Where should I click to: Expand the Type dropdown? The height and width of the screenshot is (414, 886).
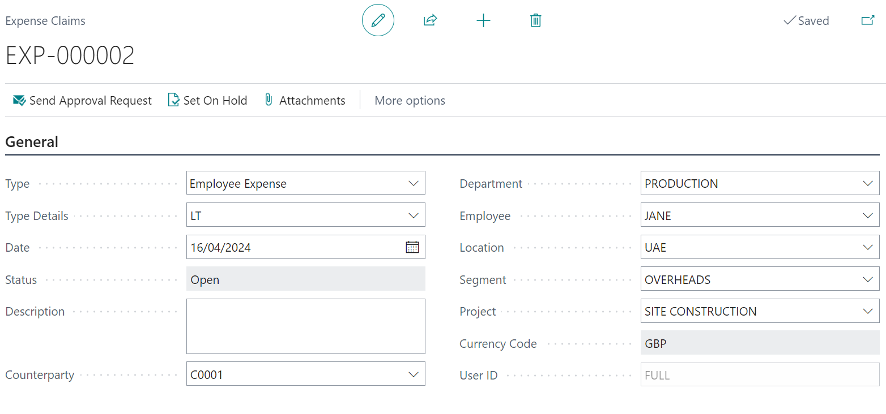[413, 184]
